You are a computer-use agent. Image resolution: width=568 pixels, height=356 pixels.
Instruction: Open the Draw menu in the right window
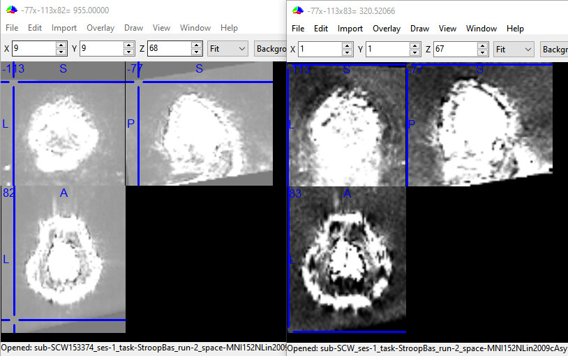coord(419,29)
